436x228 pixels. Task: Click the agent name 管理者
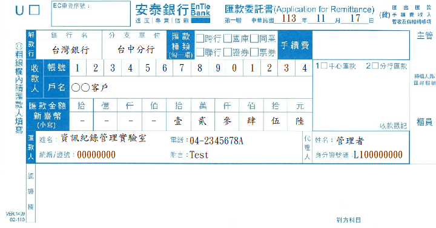coord(350,141)
